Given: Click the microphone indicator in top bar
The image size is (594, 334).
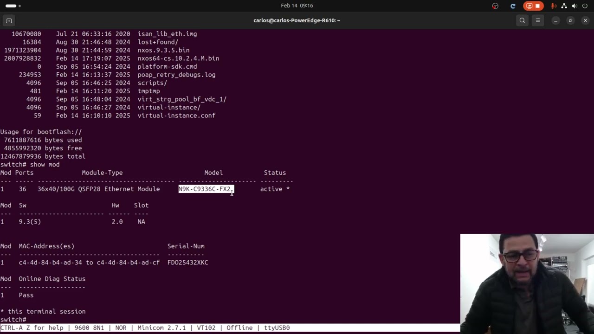Looking at the screenshot, I should pyautogui.click(x=553, y=6).
